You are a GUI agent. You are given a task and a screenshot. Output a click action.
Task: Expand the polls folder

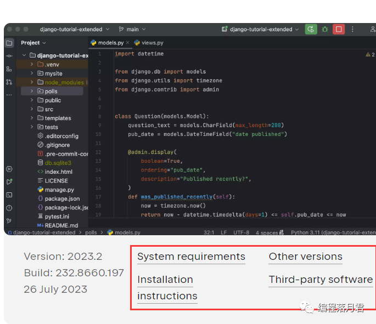click(x=32, y=91)
